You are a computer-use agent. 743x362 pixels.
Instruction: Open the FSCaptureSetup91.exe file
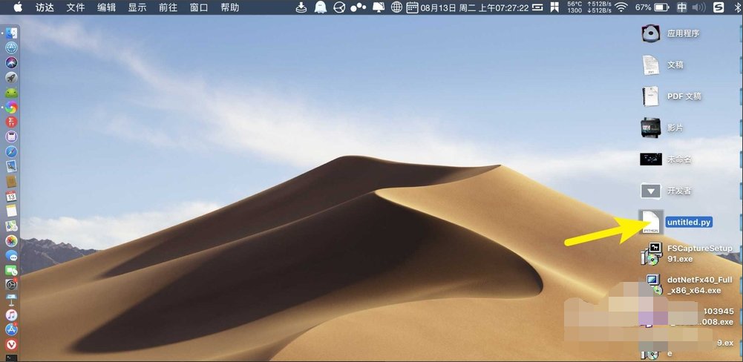click(651, 254)
